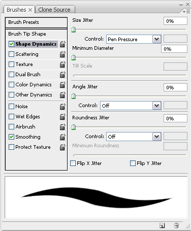Open the Angle Jitter Control dropdown
Image resolution: width=192 pixels, height=231 pixels.
point(131,106)
